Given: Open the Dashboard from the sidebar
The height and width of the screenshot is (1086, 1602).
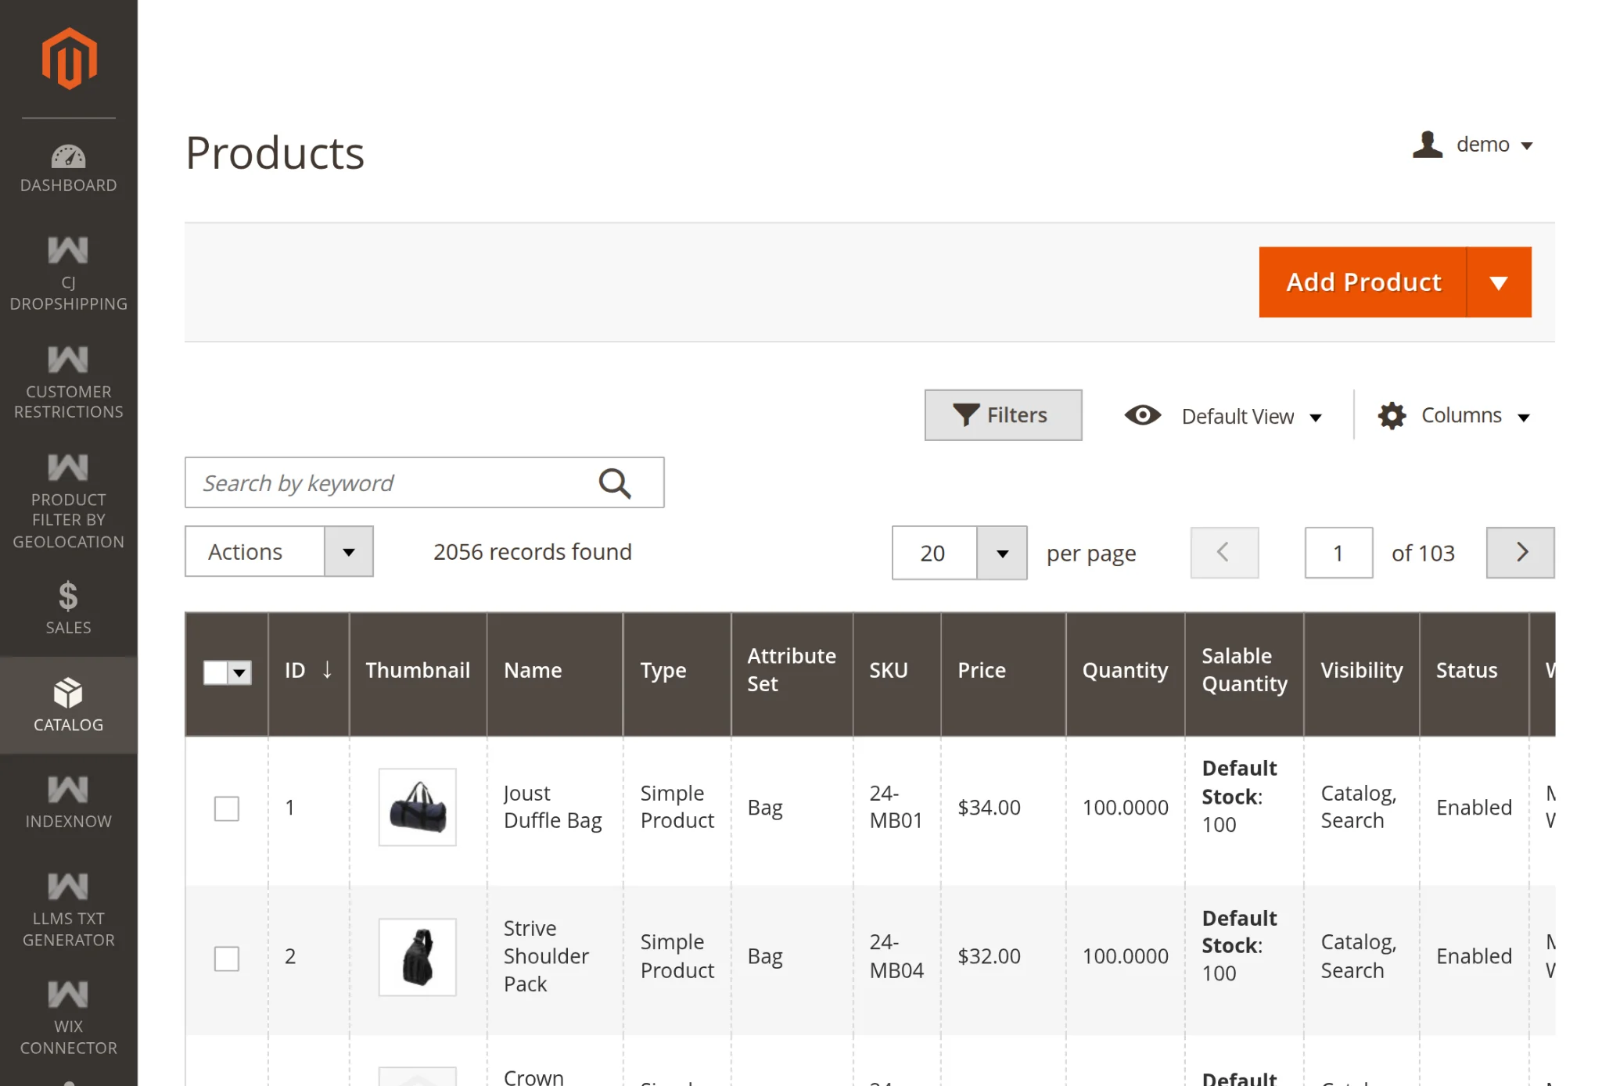Looking at the screenshot, I should [x=69, y=167].
